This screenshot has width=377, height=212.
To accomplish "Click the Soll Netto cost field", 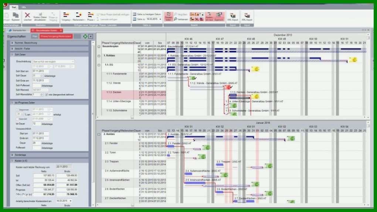I will tap(44, 175).
